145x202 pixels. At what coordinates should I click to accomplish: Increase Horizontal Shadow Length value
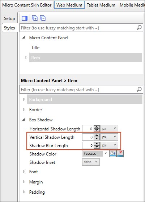97,127
